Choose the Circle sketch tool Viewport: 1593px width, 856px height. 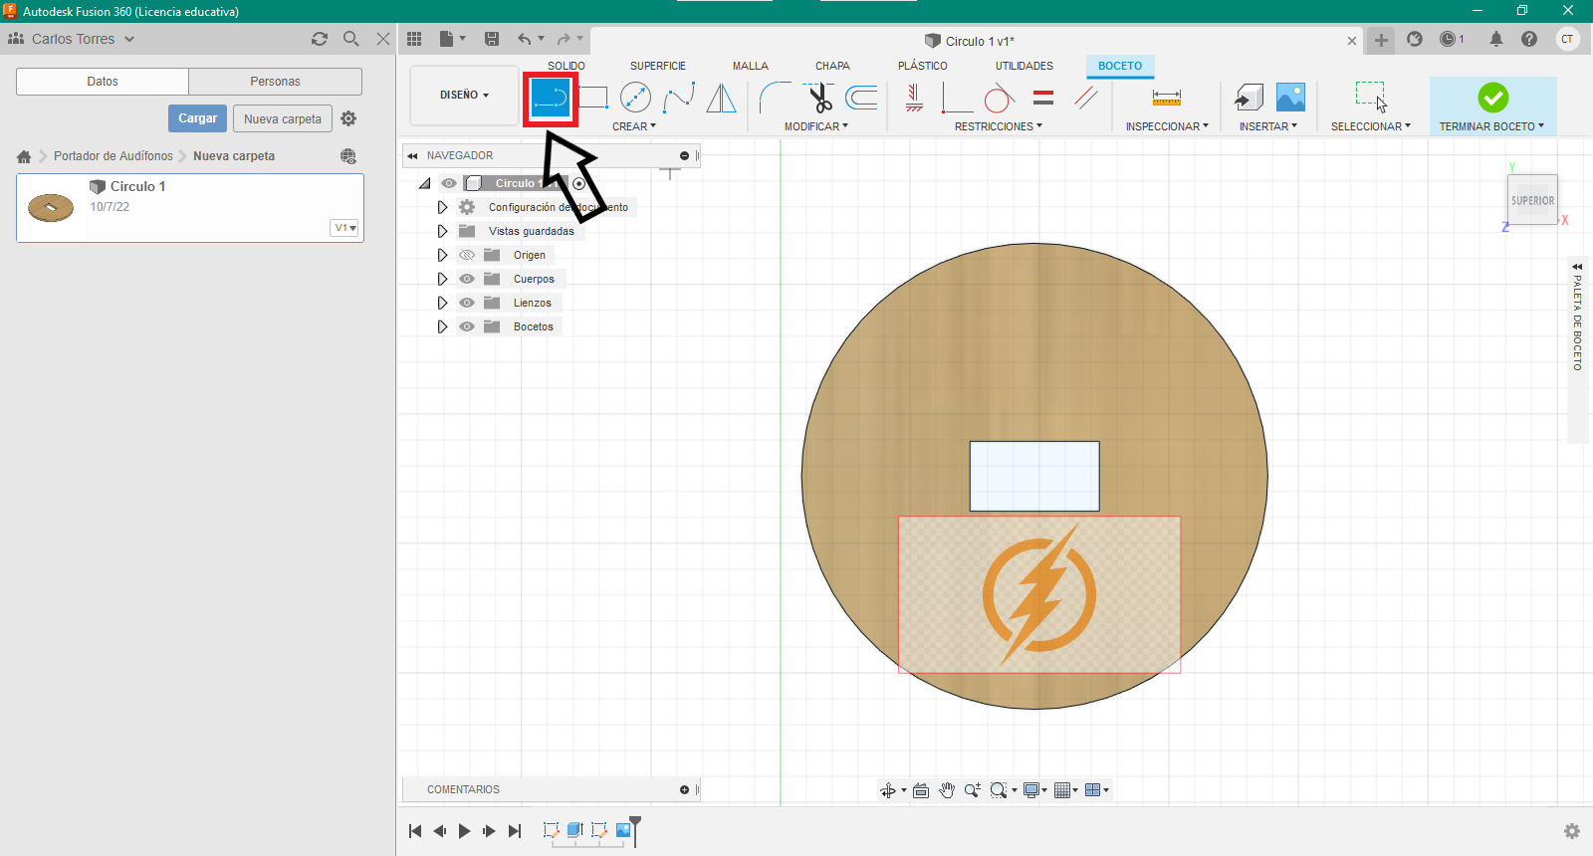click(x=635, y=98)
